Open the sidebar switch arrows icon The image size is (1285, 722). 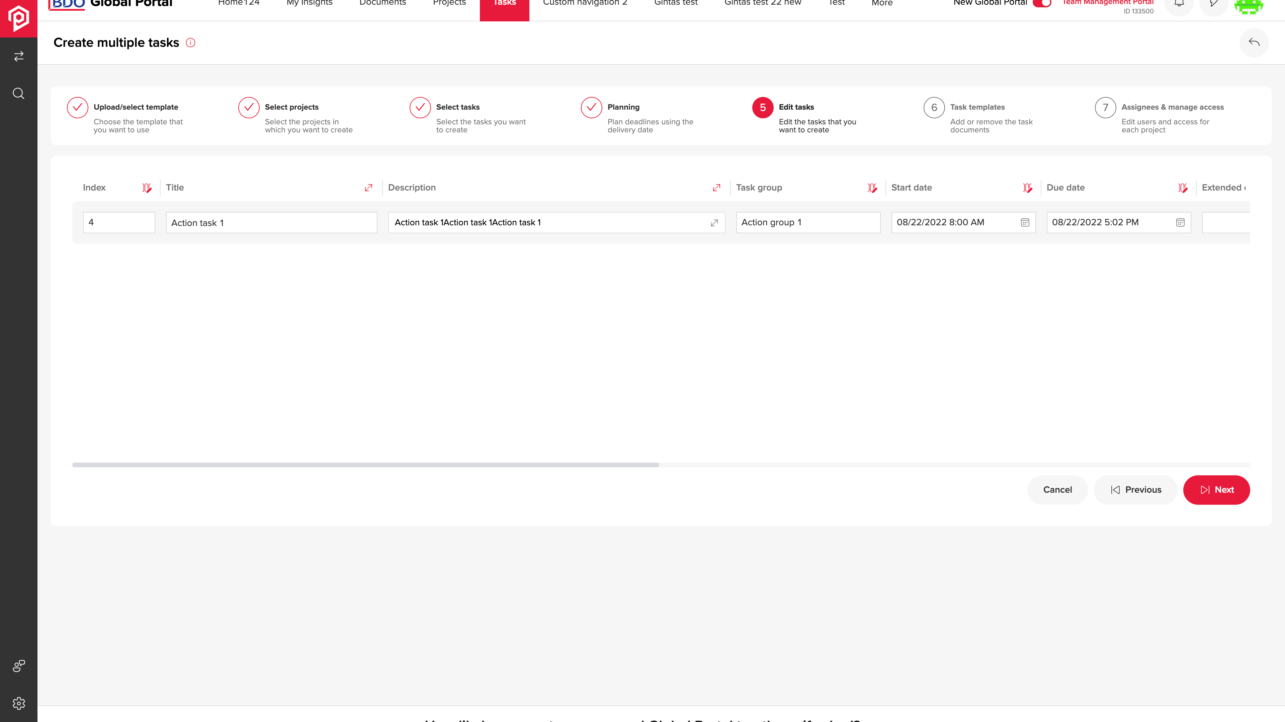pos(18,56)
